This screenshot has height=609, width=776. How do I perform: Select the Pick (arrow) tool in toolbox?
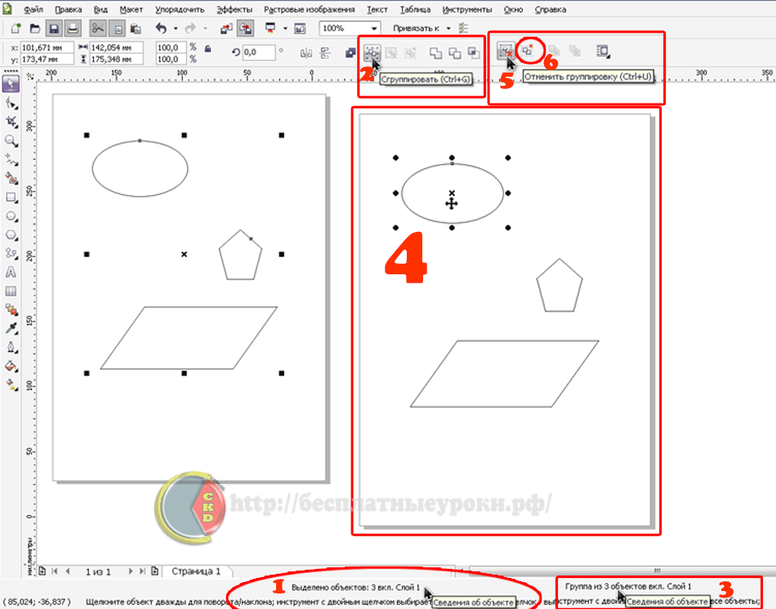click(x=11, y=83)
